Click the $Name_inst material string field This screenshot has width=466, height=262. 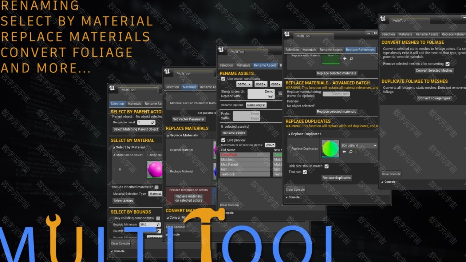336,94
